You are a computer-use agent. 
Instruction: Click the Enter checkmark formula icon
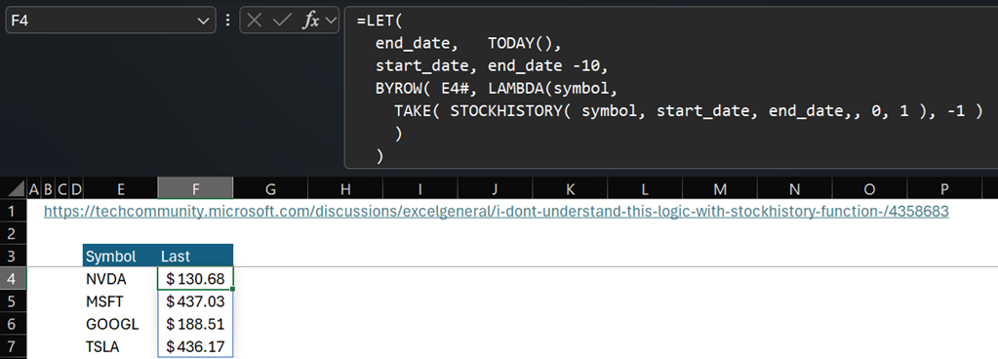coord(281,20)
